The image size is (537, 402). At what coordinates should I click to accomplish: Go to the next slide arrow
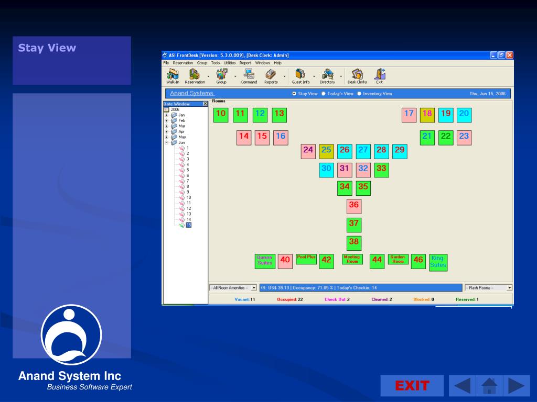(517, 386)
